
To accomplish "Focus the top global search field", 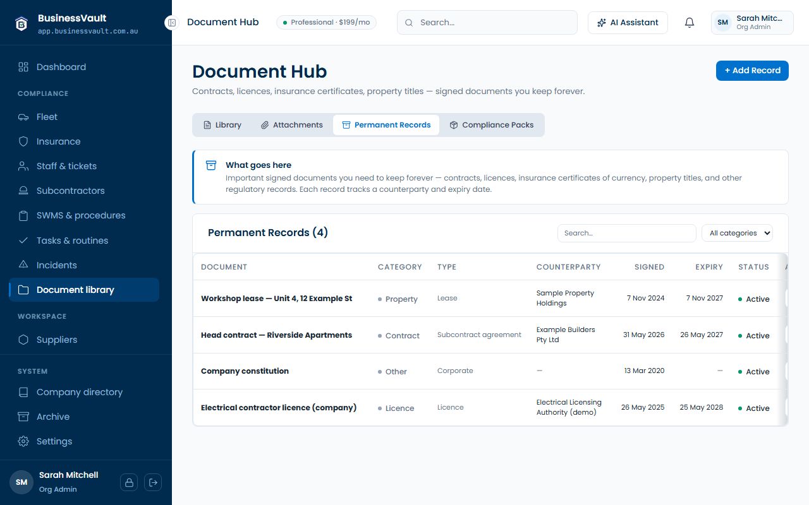I will [487, 23].
